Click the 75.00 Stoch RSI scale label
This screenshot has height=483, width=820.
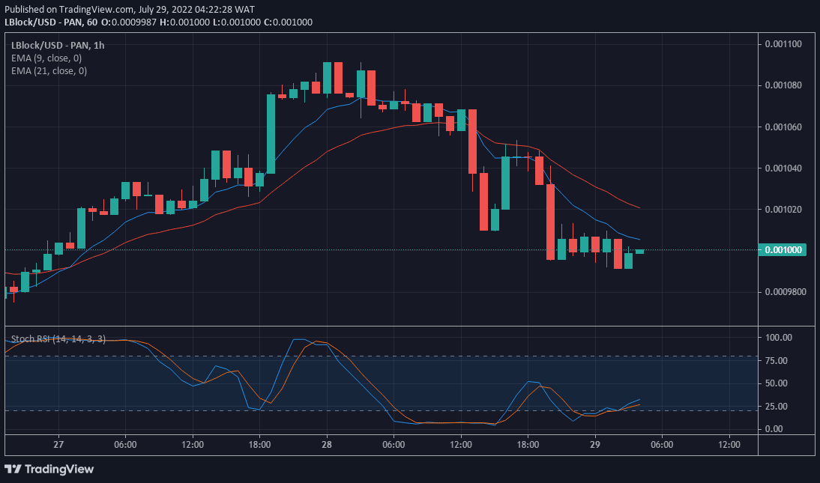coord(776,361)
